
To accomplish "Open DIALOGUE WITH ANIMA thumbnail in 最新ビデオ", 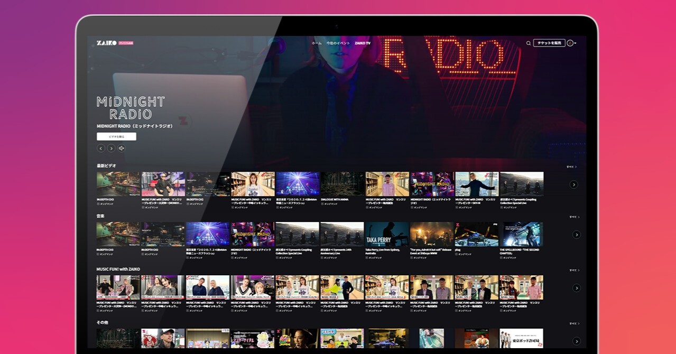I will tap(342, 184).
